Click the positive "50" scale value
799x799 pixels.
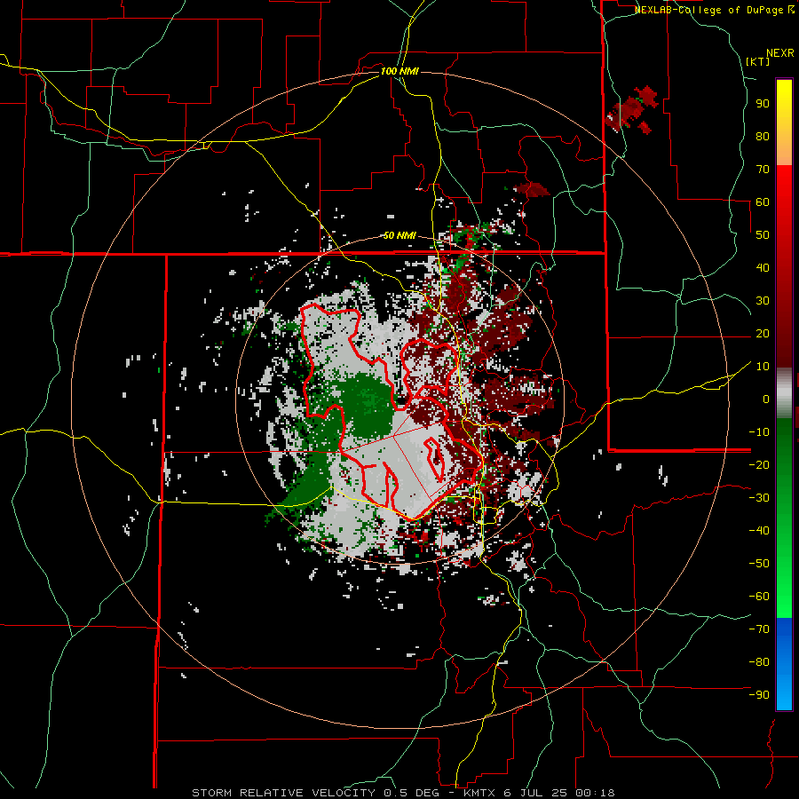pos(763,235)
